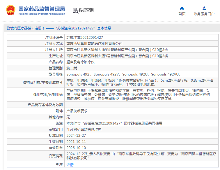This screenshot has width=220, height=170.
Task: Click National Medical Products Administration text
Action: (x=42, y=14)
